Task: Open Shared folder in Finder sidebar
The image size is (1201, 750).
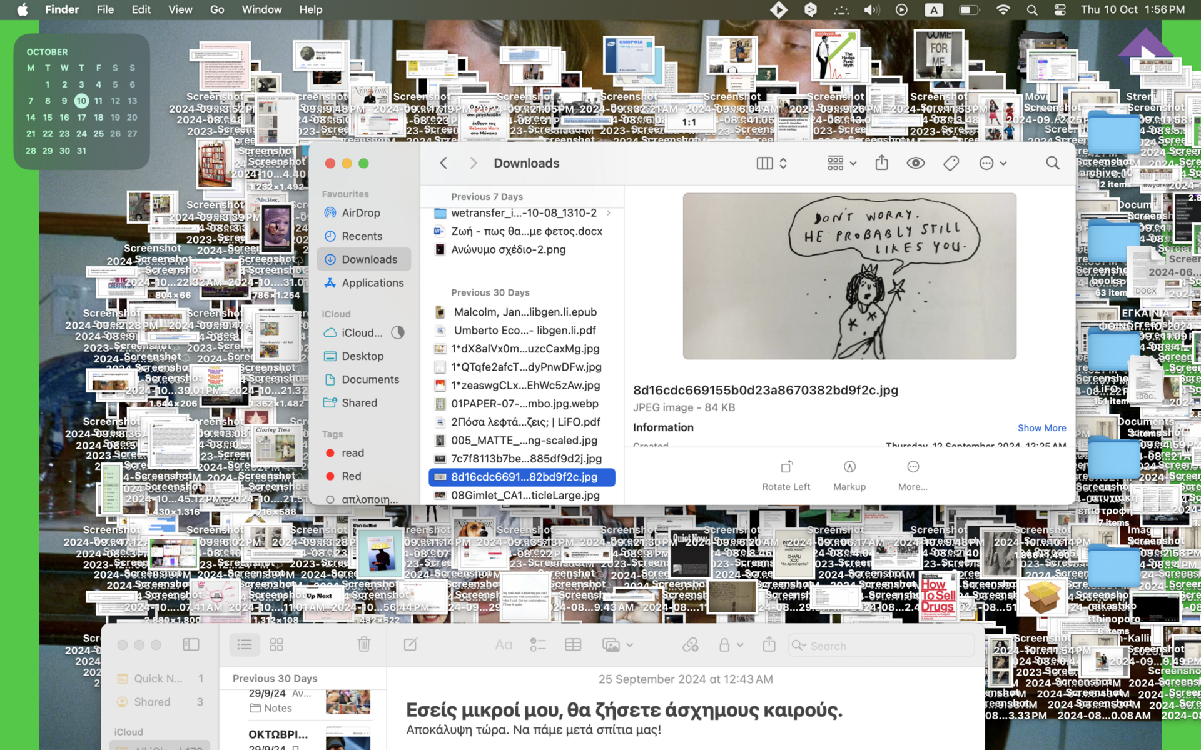Action: (x=363, y=403)
